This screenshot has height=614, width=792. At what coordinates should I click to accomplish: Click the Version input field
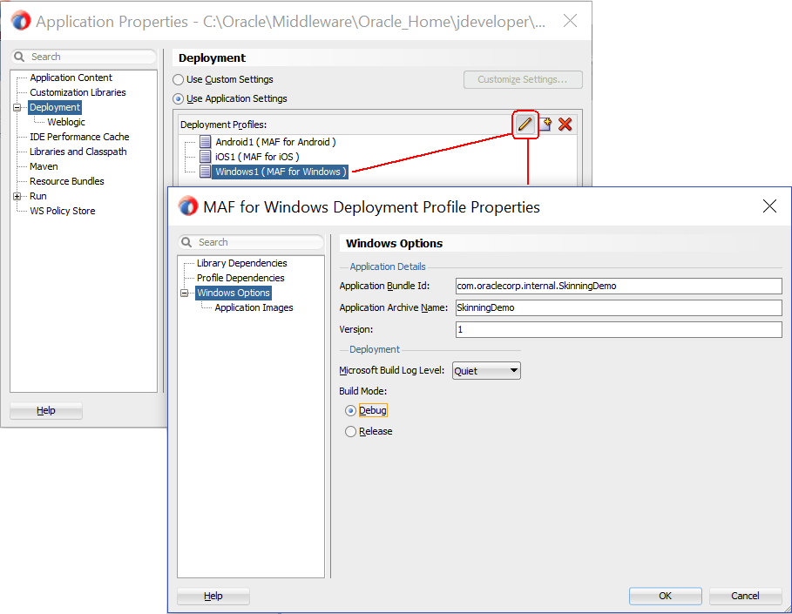point(619,329)
